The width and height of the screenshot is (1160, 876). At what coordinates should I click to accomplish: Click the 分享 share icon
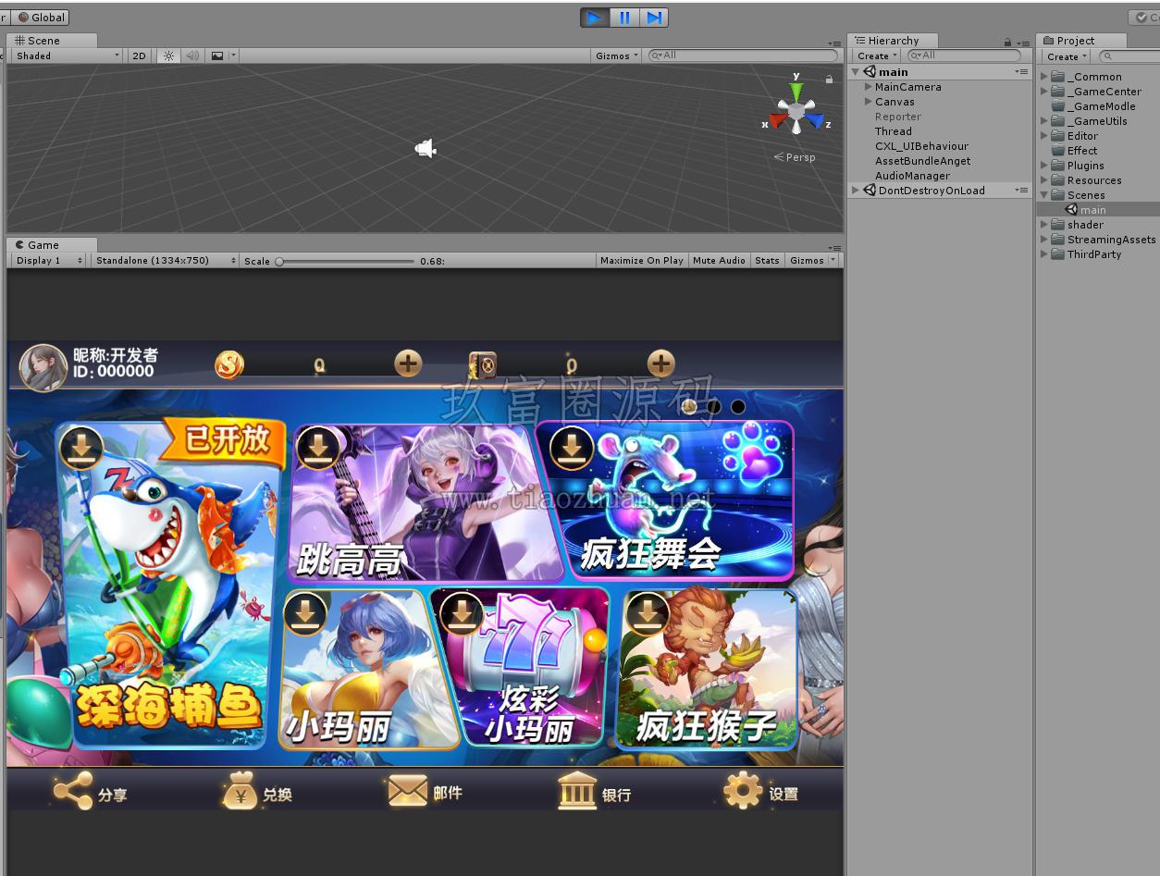click(x=72, y=791)
